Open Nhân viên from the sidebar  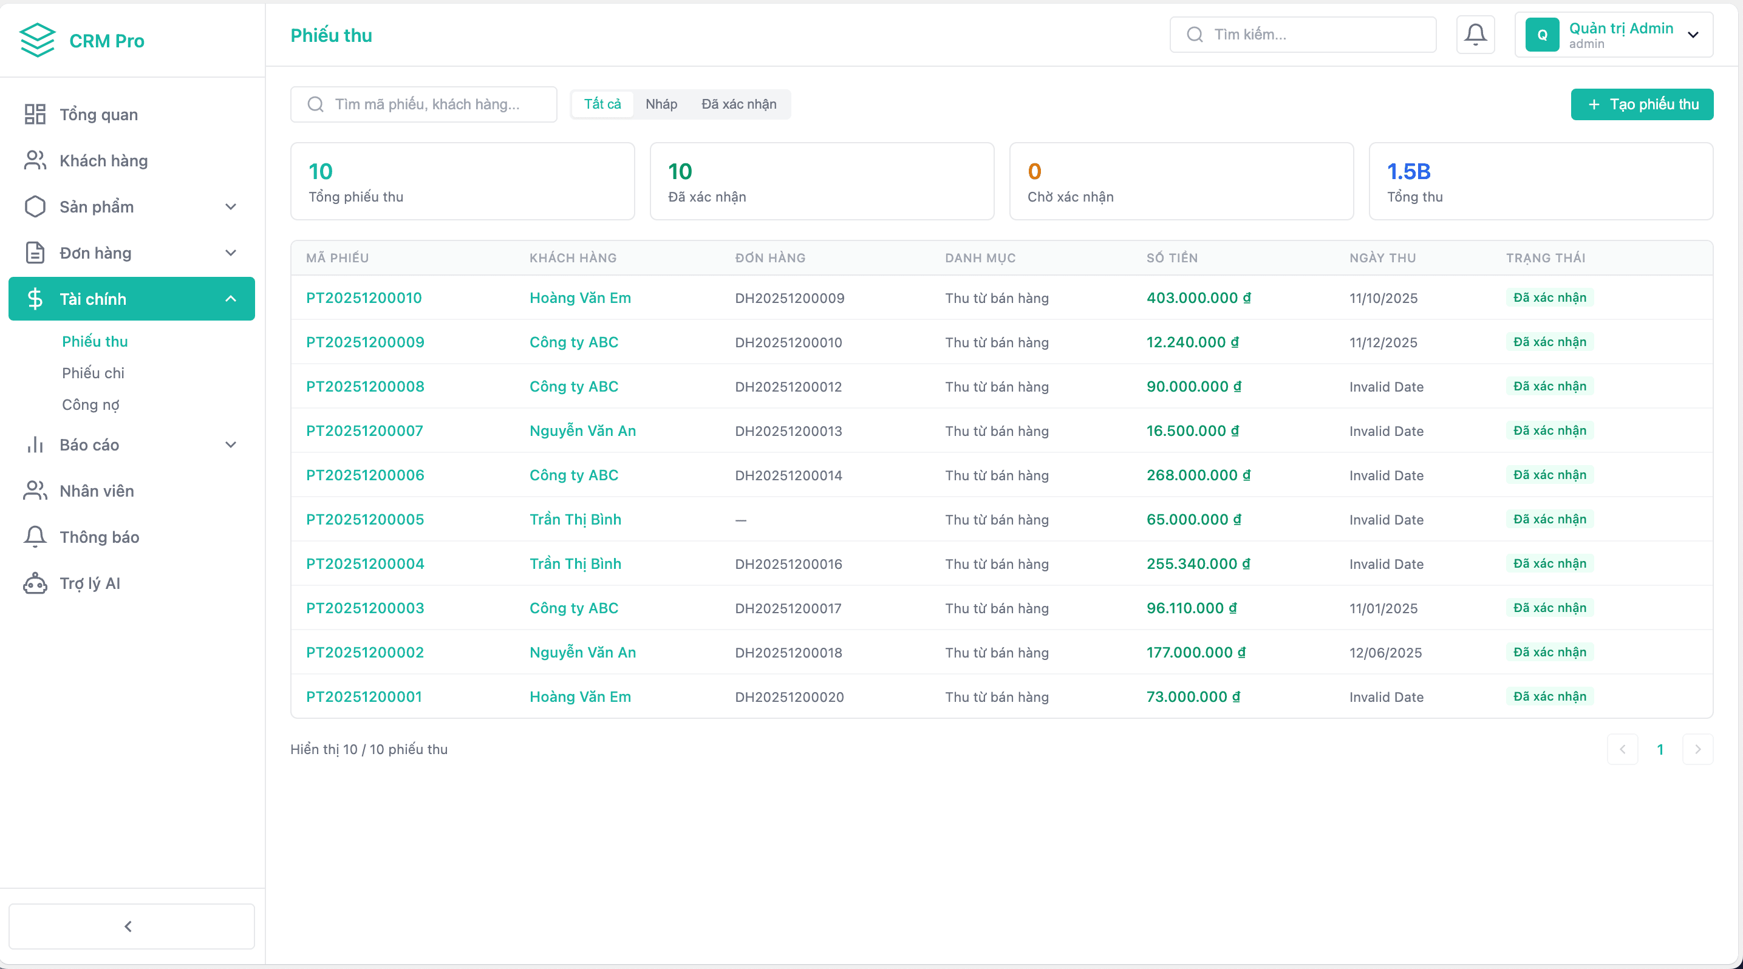96,491
